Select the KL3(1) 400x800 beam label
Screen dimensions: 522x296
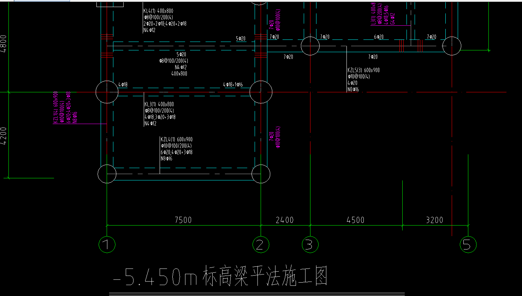pos(159,104)
